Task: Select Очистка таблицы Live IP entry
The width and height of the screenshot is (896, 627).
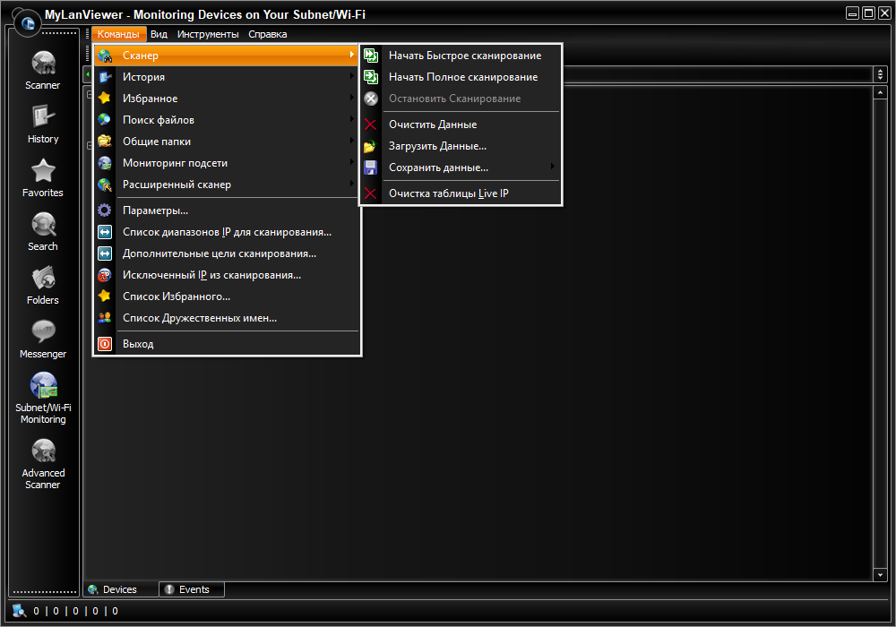Action: [461, 193]
